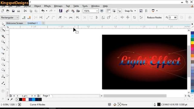This screenshot has width=194, height=109.
Task: Expand the color palette flyout arrow
Action: tap(192, 24)
